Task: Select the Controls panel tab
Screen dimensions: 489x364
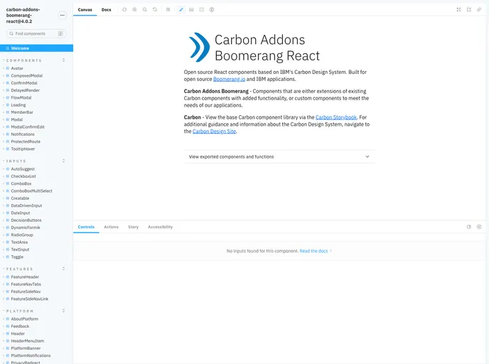Action: [86, 227]
